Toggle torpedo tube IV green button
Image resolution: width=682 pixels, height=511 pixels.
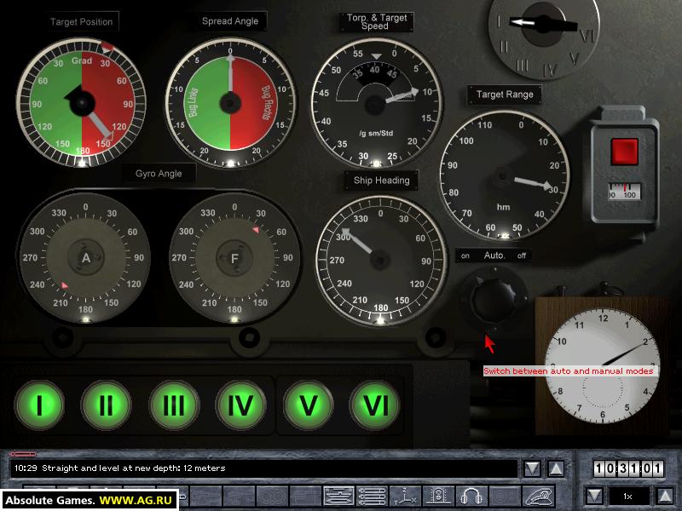pyautogui.click(x=240, y=405)
